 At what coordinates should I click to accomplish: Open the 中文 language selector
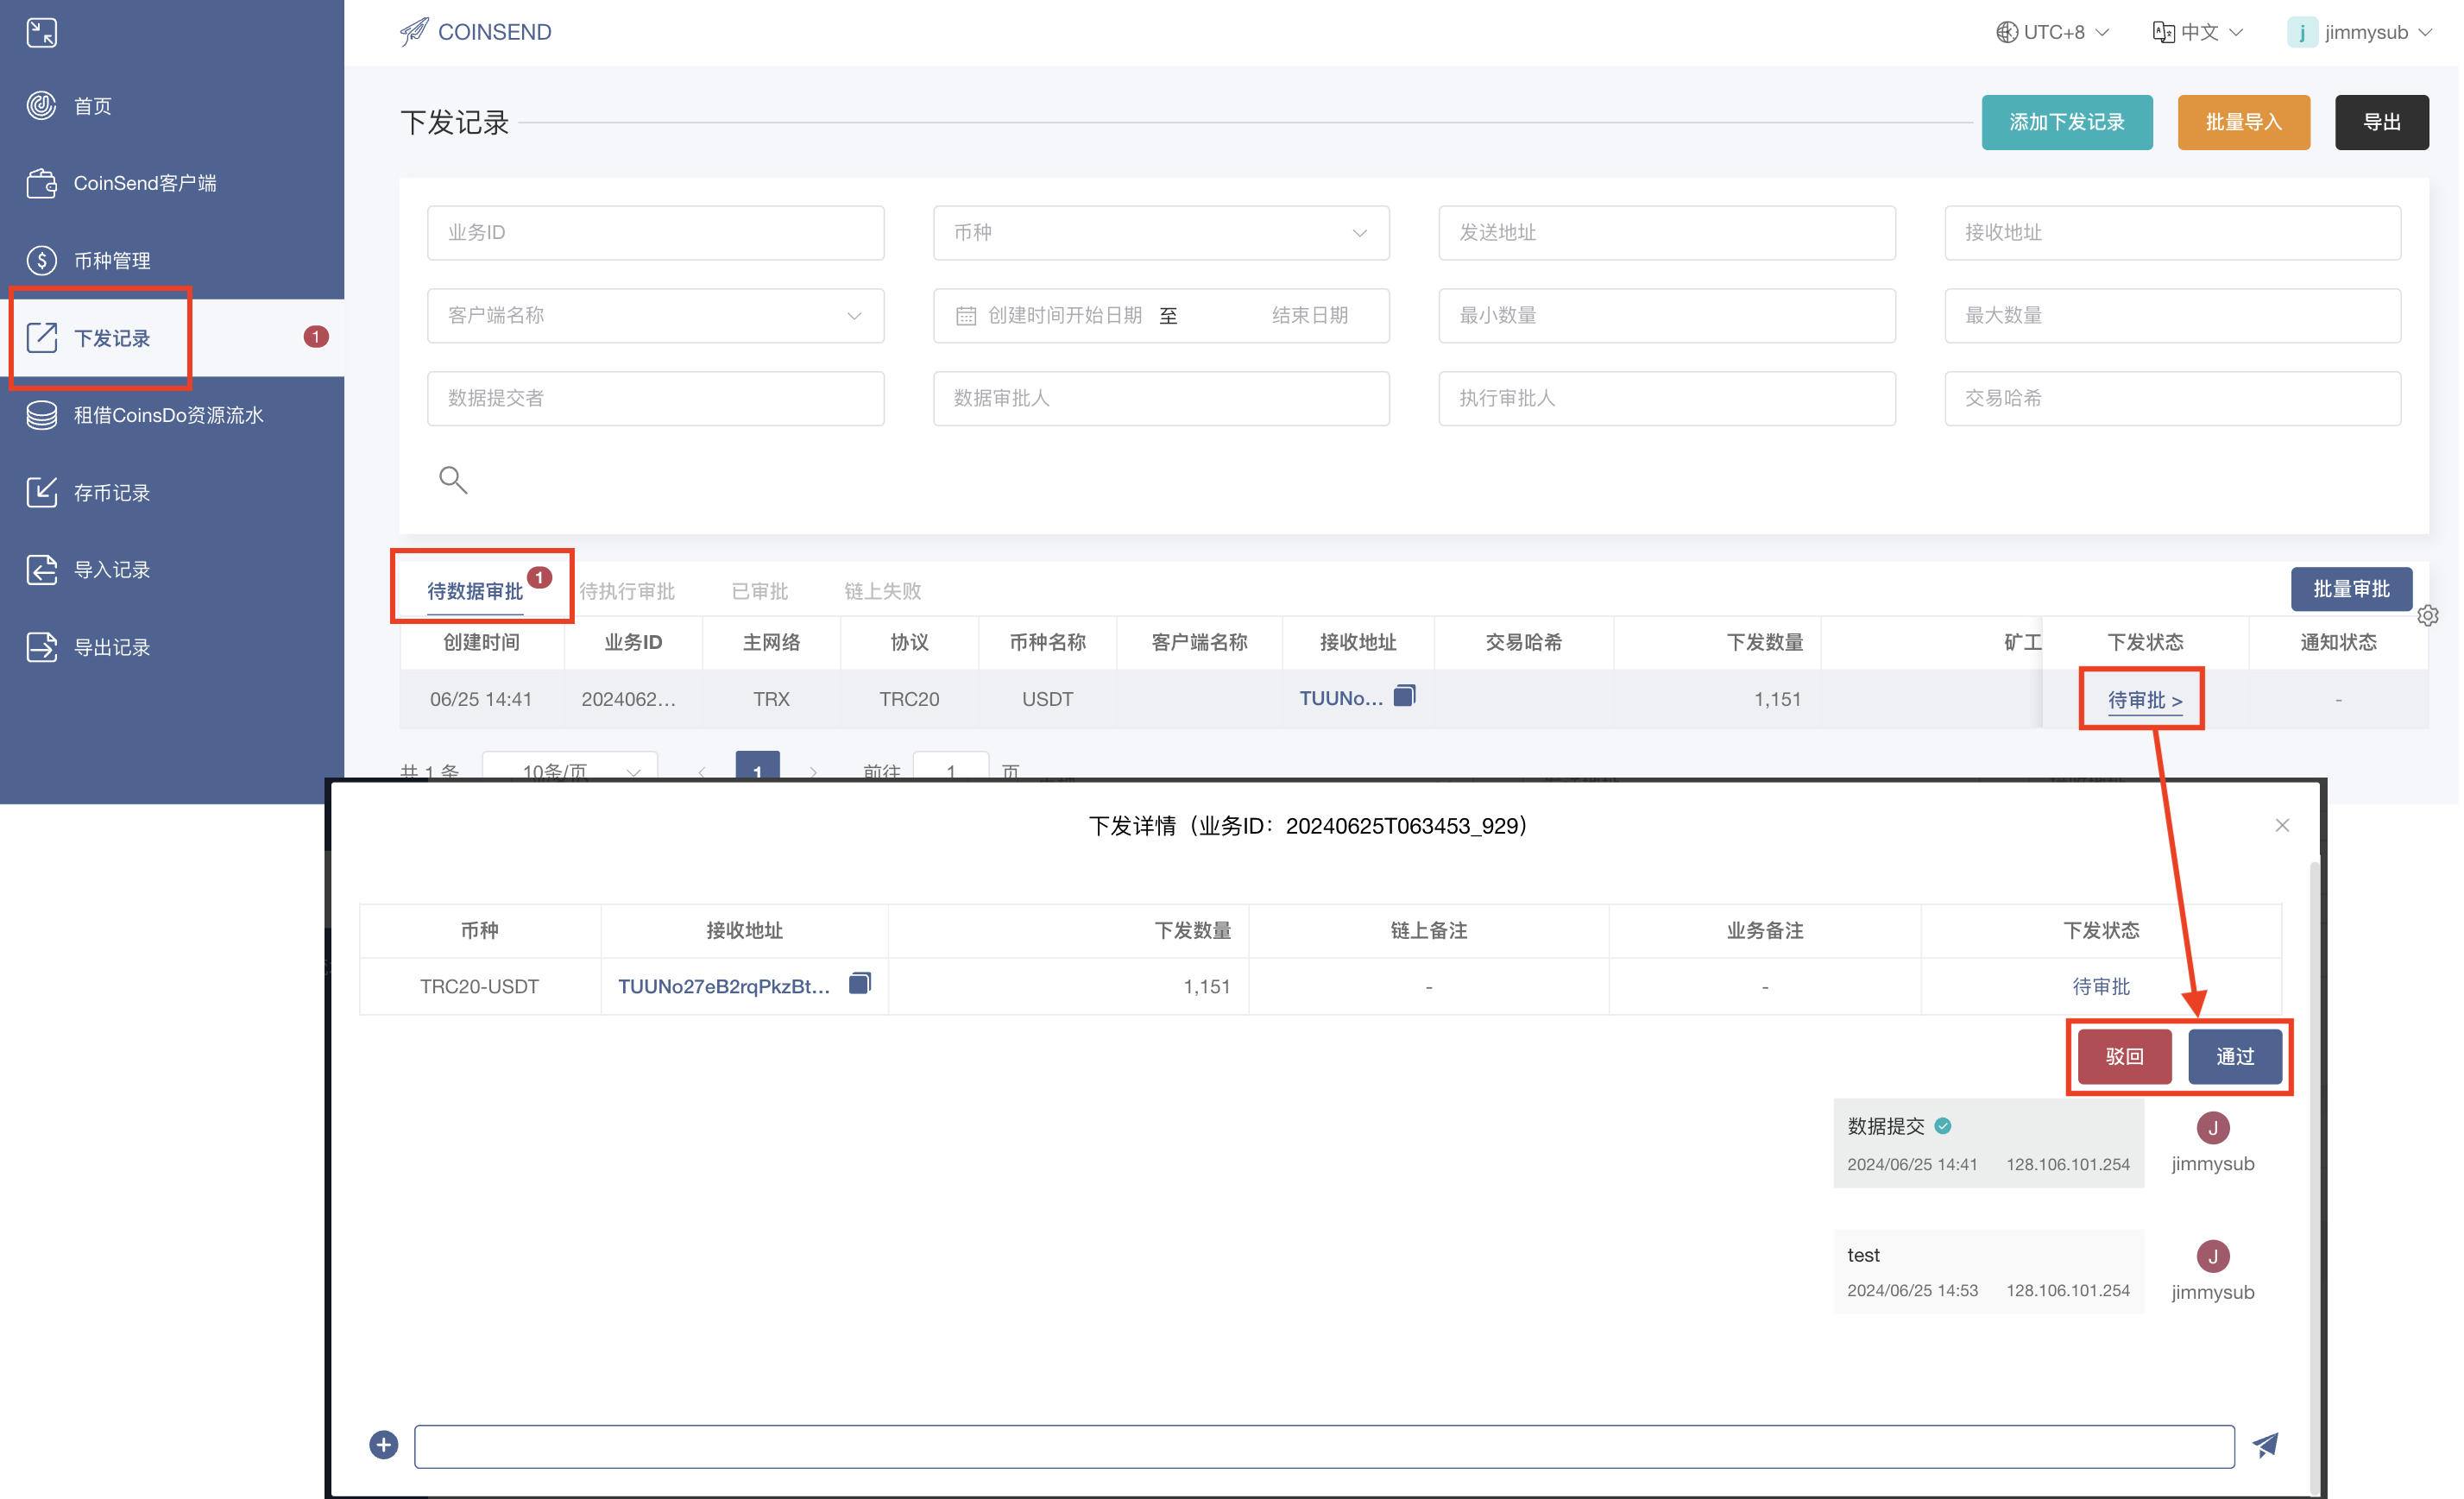coord(2198,32)
